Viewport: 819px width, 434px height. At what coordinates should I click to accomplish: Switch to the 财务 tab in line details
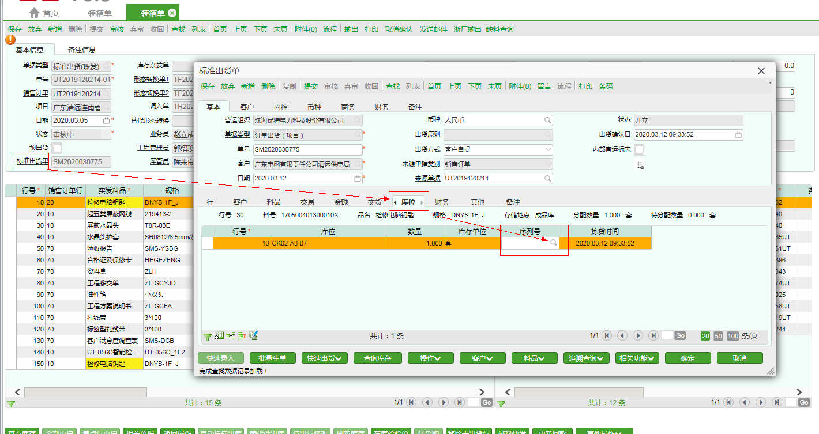(x=442, y=202)
